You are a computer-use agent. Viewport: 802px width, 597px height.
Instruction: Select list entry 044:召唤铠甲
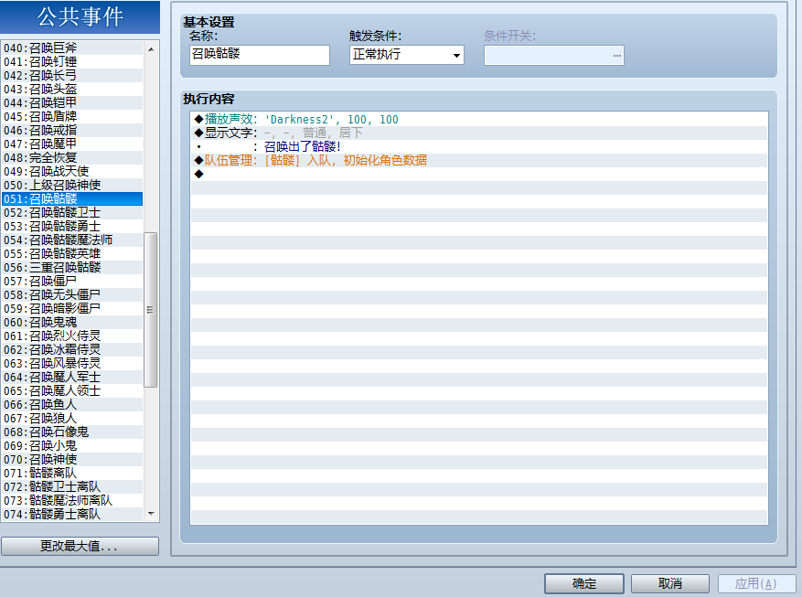(72, 102)
